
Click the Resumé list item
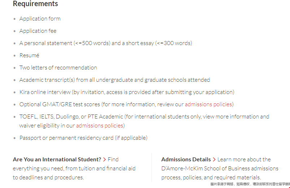coord(29,55)
